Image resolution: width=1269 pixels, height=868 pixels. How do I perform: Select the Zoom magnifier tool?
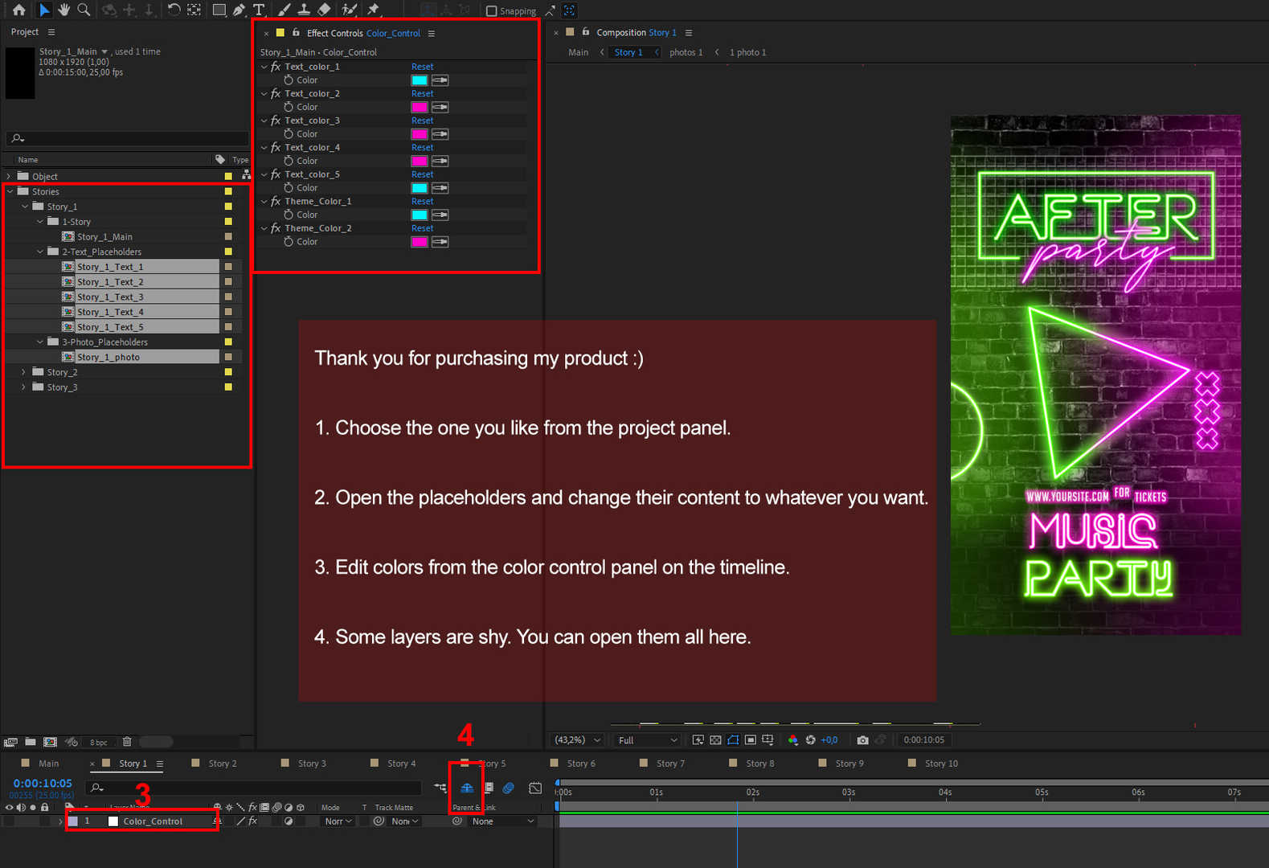click(x=84, y=10)
